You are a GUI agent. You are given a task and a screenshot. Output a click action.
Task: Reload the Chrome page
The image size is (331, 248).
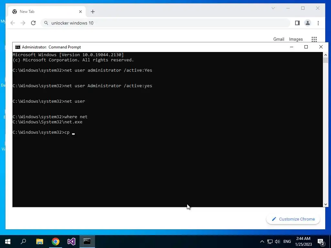point(33,23)
